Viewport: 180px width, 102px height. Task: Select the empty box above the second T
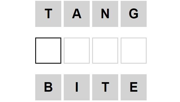[105, 51]
